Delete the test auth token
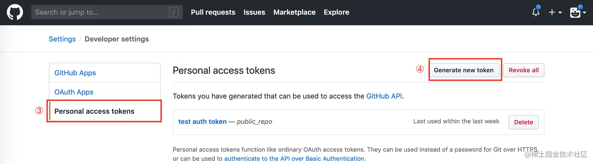Screen dimensions: 593x164 click(524, 122)
